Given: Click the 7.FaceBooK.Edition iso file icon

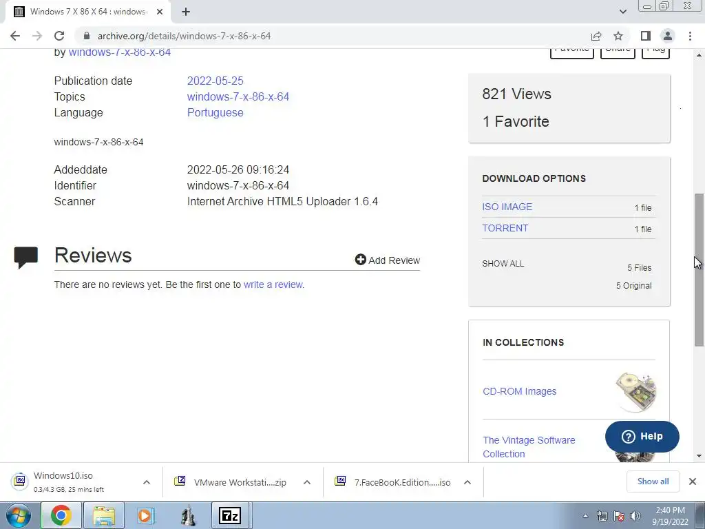Looking at the screenshot, I should coord(340,481).
